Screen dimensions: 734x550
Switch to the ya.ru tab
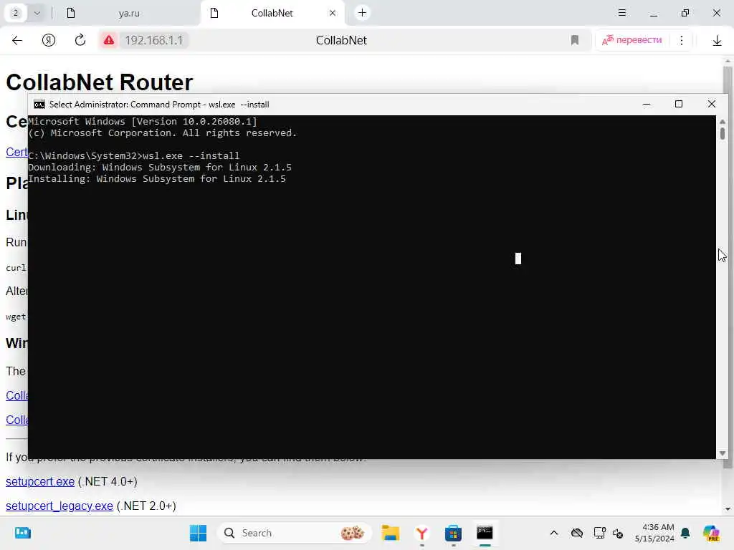(129, 13)
